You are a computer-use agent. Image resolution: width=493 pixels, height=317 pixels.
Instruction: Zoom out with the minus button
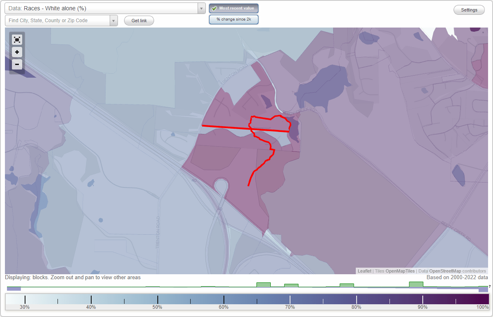[17, 65]
